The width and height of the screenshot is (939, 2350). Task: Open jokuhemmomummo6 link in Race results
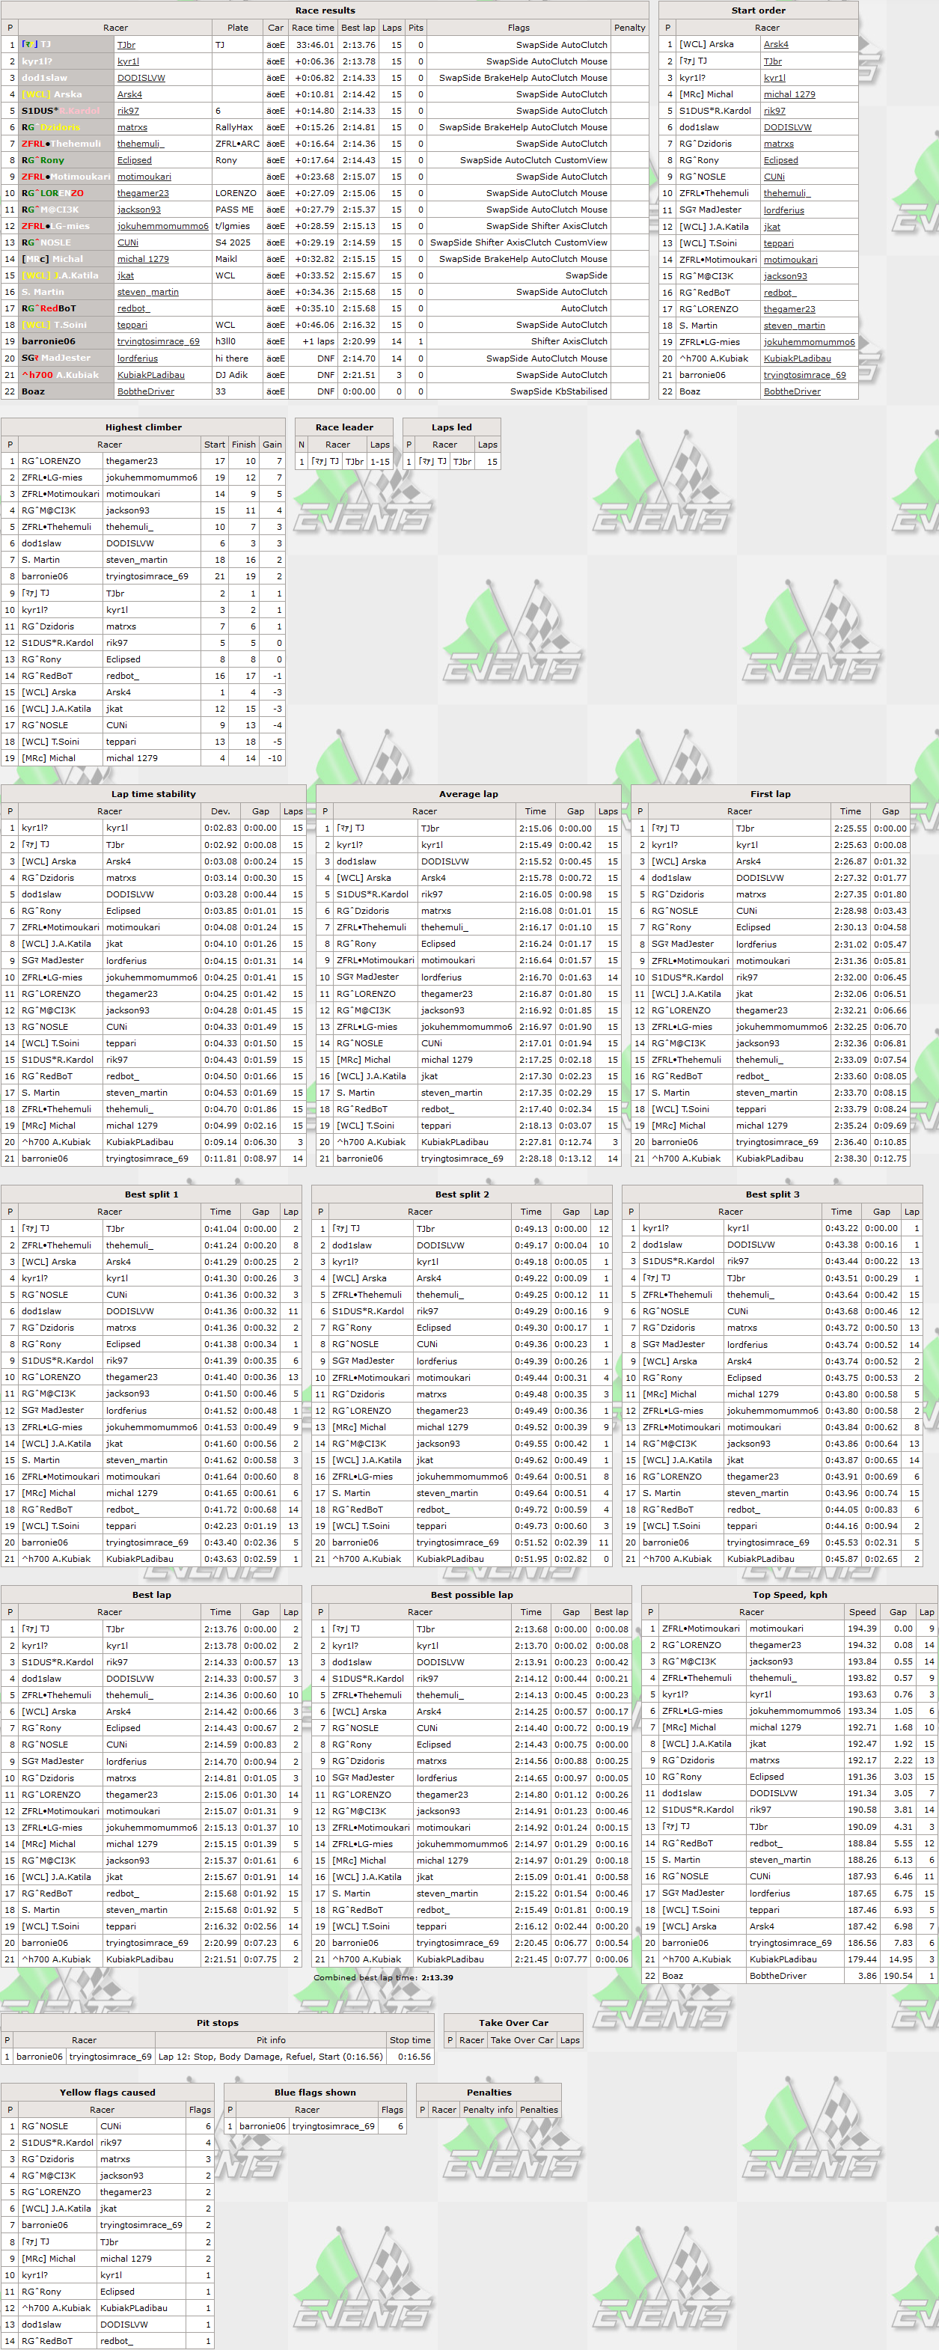(162, 225)
